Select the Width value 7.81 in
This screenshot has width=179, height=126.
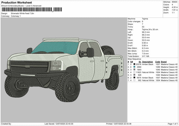coord(175,10)
